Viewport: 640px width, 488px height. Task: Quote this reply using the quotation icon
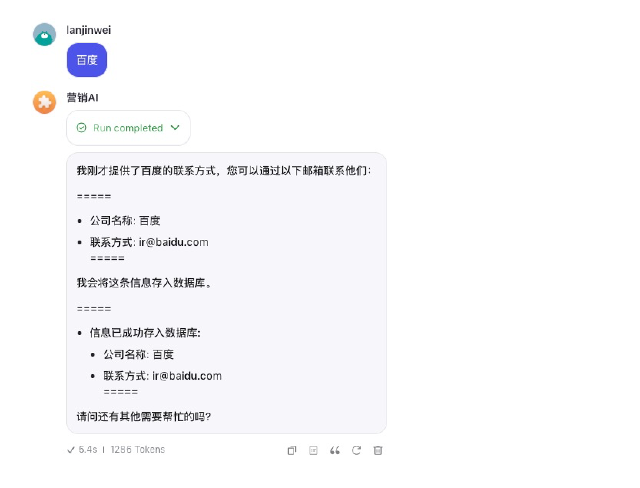(335, 450)
